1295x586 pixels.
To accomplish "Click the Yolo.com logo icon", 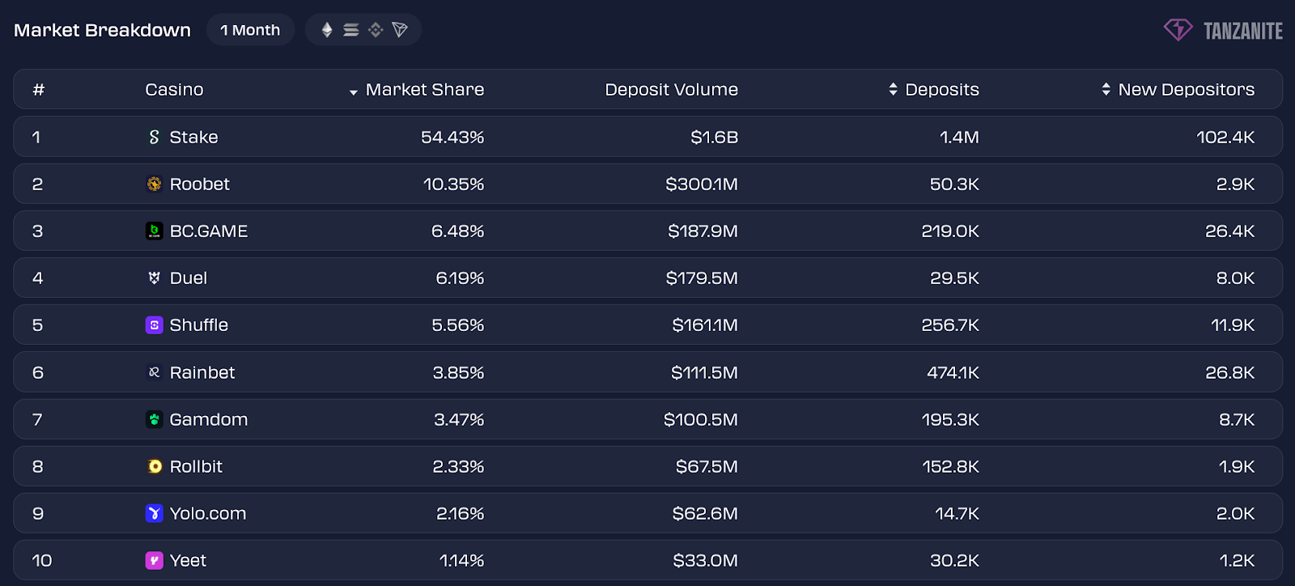I will point(154,513).
